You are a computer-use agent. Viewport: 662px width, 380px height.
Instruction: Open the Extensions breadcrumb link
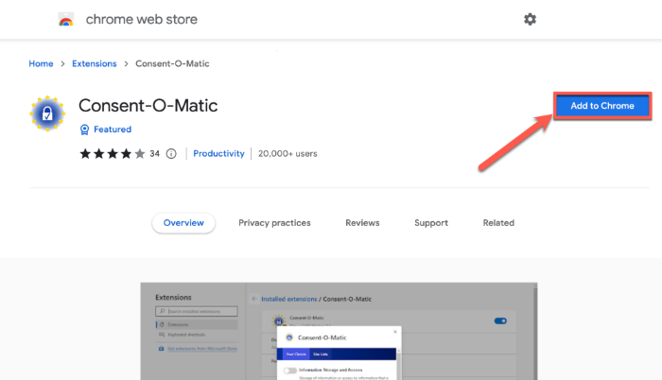(x=95, y=63)
